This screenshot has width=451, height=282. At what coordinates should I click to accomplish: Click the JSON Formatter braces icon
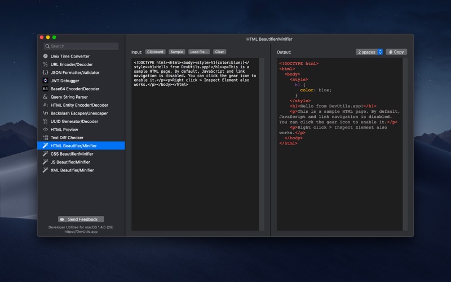tap(45, 73)
